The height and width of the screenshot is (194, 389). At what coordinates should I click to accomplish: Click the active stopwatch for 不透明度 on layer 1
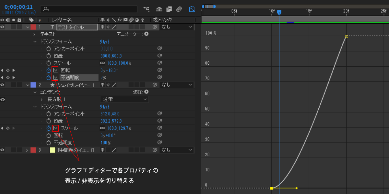coord(49,77)
